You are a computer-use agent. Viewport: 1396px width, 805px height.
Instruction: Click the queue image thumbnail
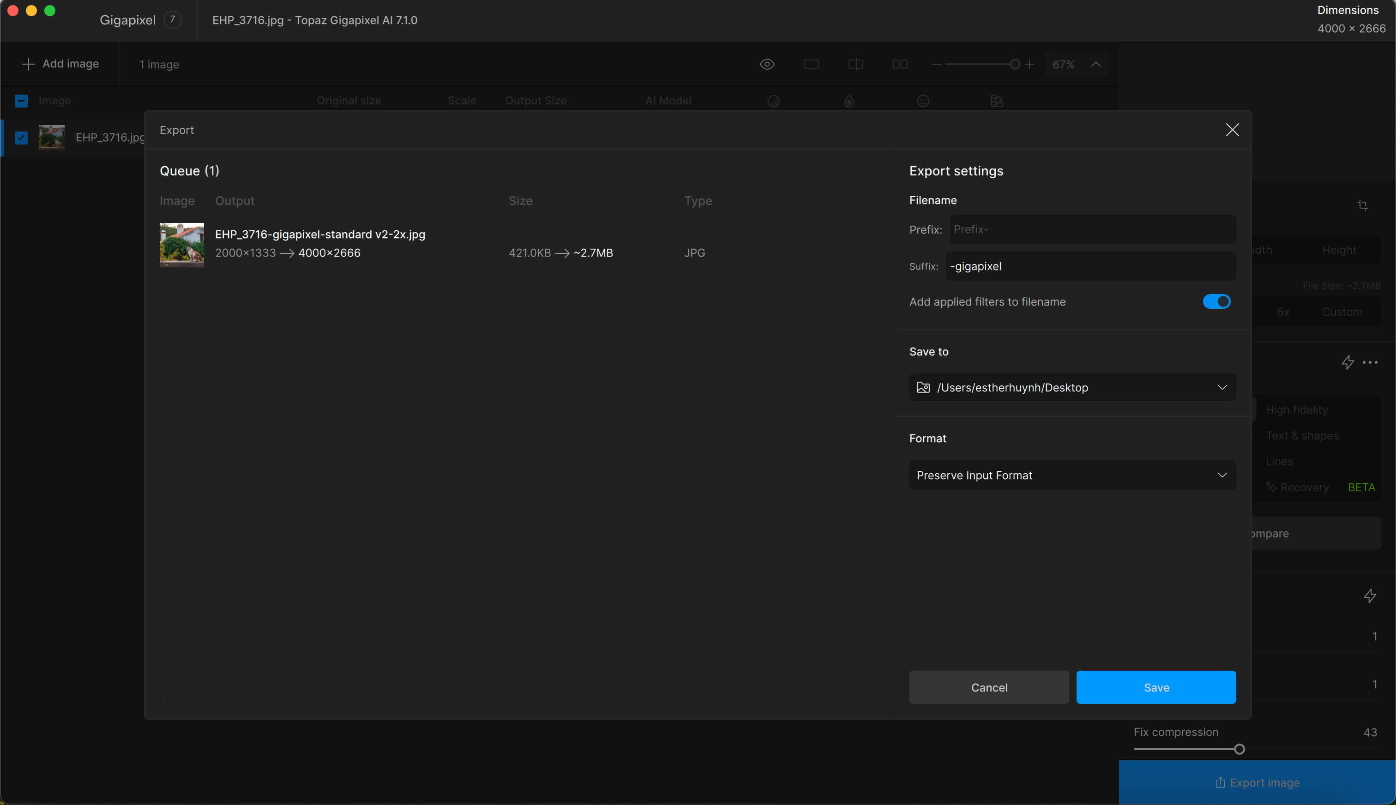point(182,245)
